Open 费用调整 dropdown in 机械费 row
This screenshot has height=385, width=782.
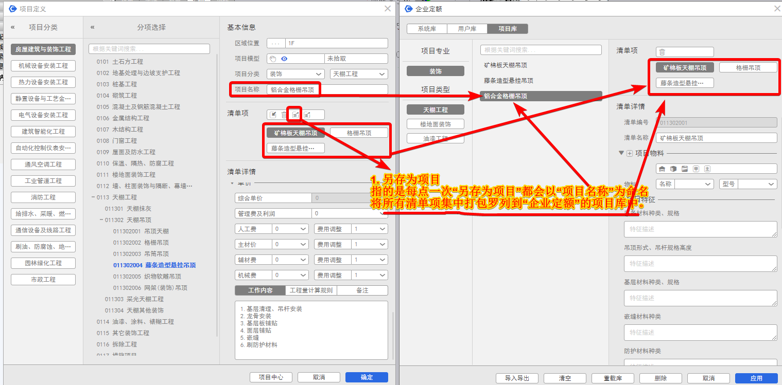(x=370, y=275)
